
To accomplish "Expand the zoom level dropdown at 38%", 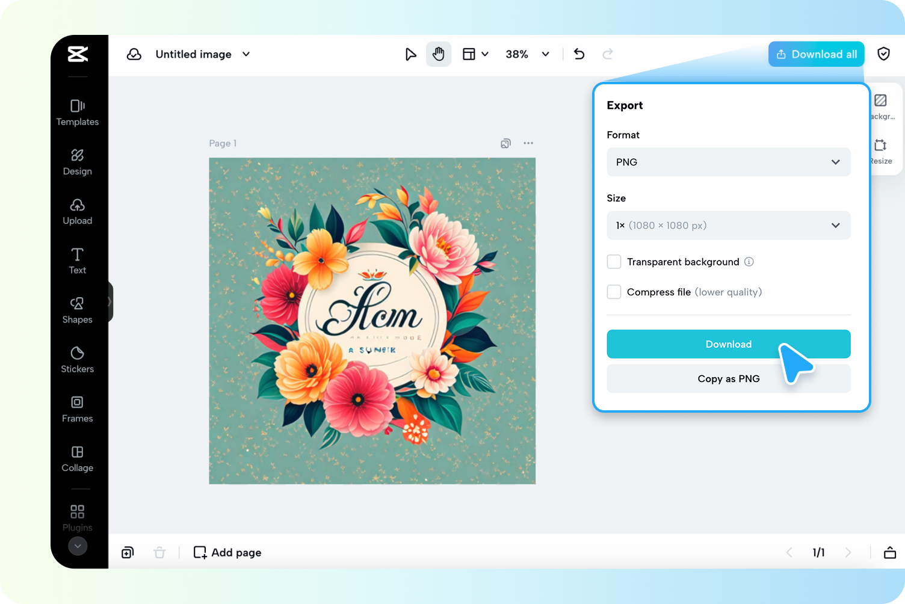I will pos(527,54).
